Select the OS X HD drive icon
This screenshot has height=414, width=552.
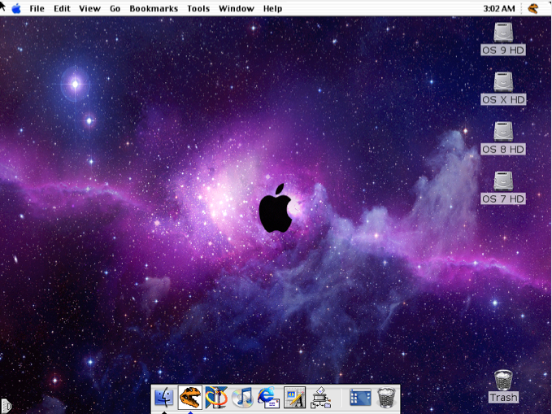pos(503,82)
